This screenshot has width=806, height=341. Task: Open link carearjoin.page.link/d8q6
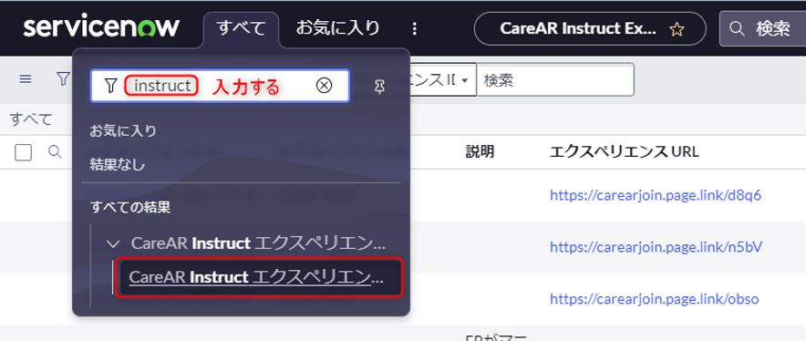click(x=656, y=195)
